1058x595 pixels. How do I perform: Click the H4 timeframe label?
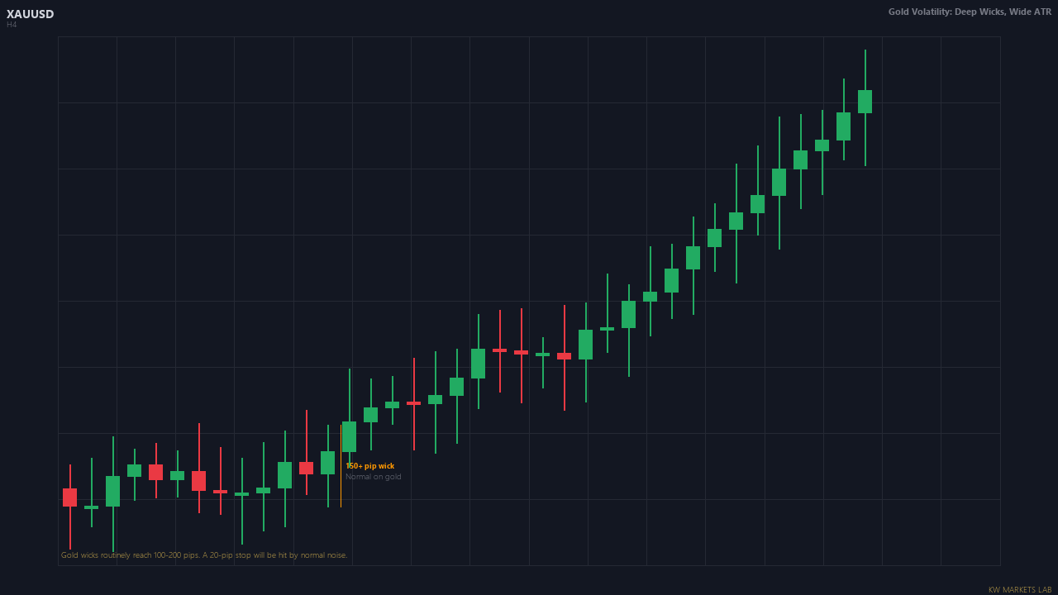(x=12, y=25)
